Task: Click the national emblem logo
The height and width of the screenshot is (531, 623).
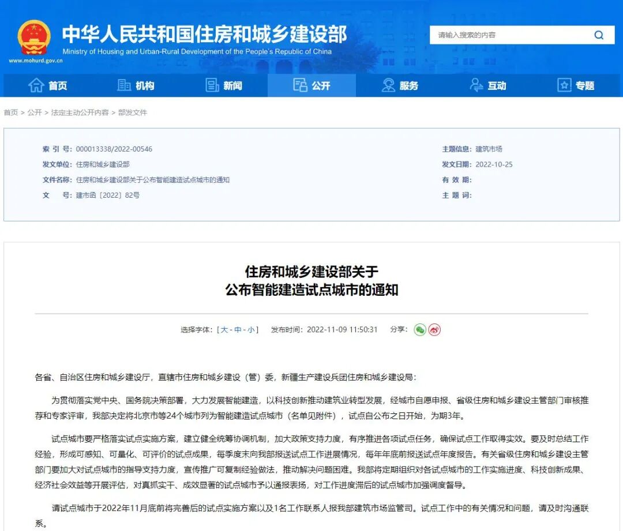Action: tap(35, 36)
